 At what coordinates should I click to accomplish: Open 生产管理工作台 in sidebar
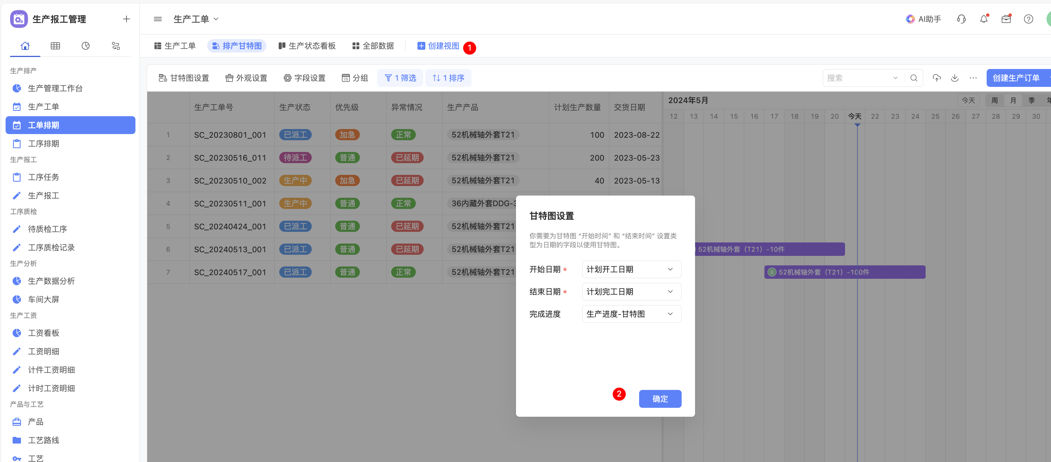pos(71,89)
